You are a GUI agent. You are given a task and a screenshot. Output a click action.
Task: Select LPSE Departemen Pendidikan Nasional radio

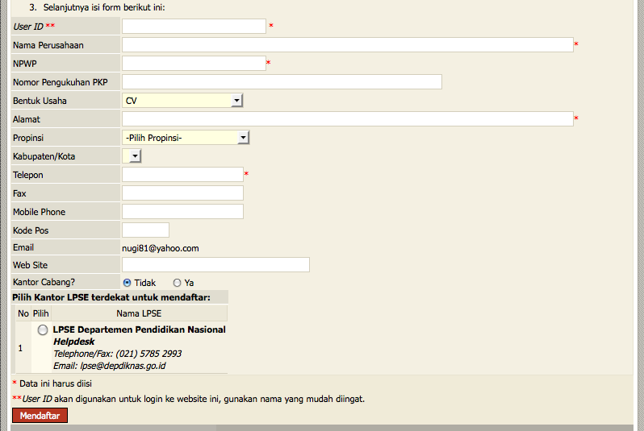point(42,330)
